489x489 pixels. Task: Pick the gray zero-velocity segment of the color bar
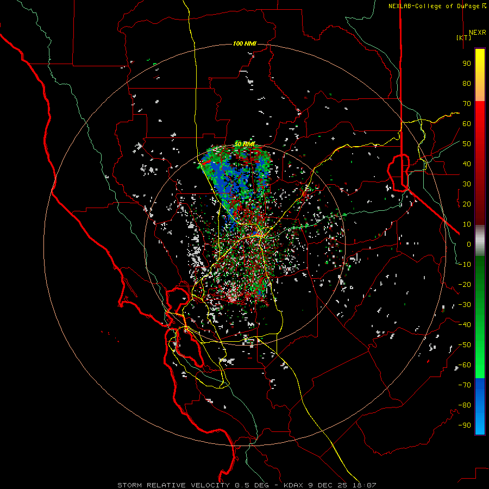(480, 241)
